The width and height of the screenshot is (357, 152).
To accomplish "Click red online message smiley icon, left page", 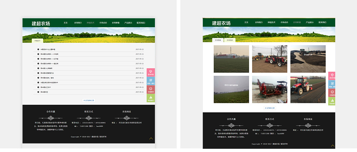I will [x=151, y=90].
